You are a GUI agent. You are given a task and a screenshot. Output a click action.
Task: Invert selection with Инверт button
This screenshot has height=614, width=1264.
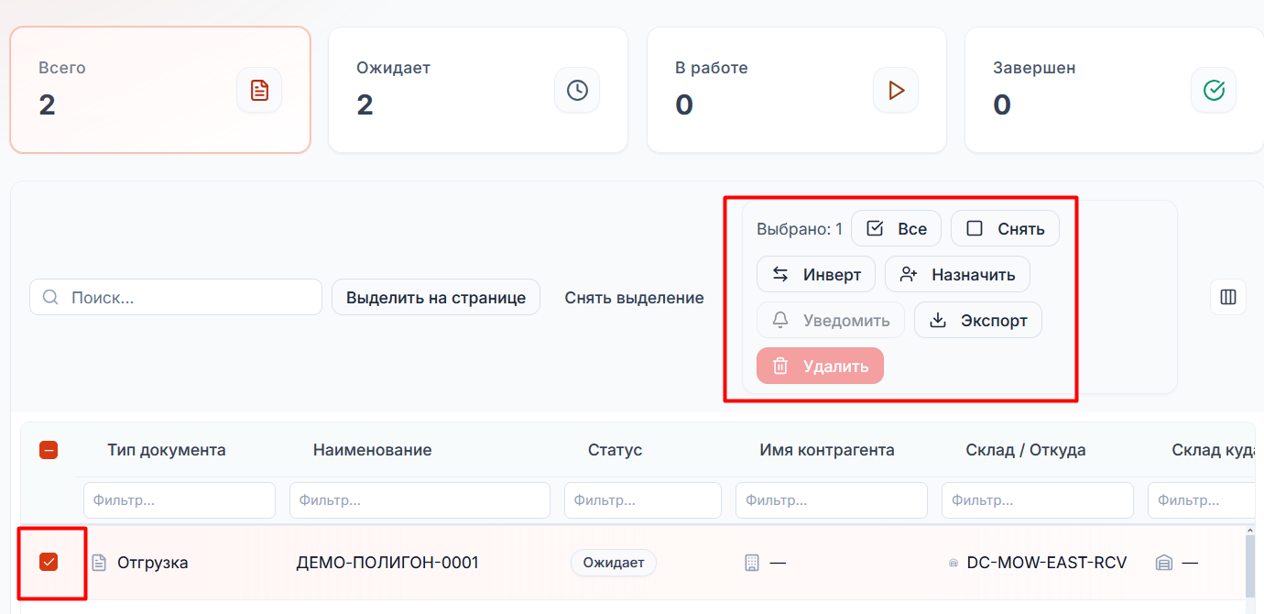click(x=815, y=274)
